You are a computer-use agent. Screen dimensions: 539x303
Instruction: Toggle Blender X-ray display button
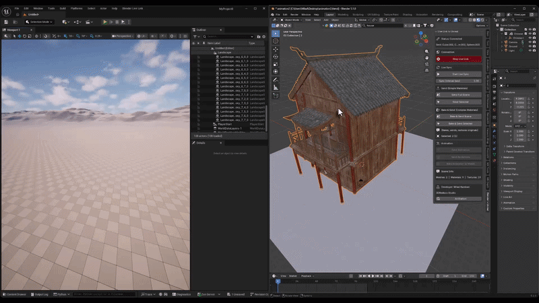click(466, 20)
